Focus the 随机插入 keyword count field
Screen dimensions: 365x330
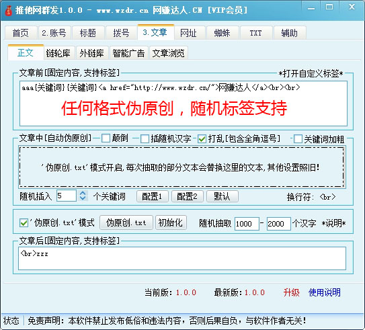[x=67, y=196]
